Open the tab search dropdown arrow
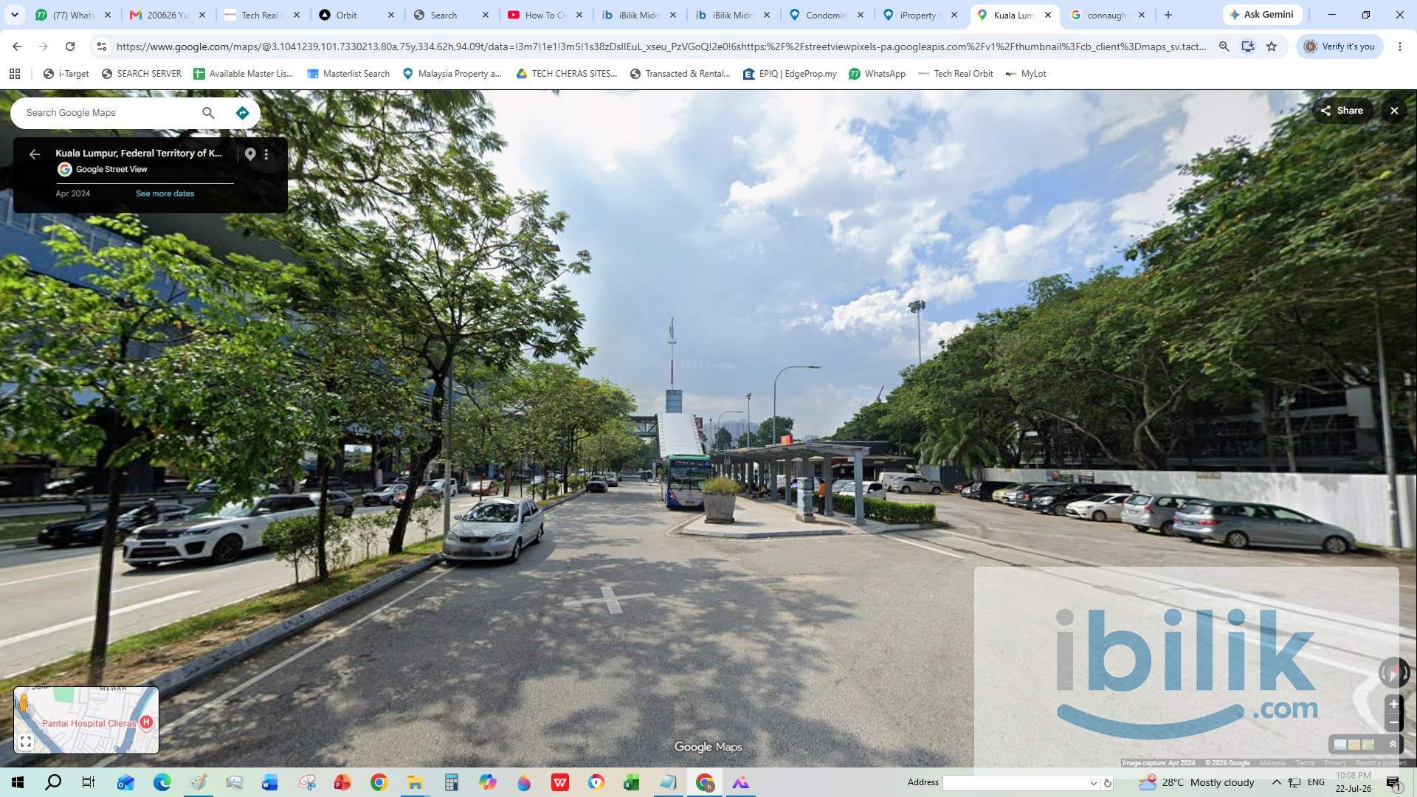 point(14,15)
